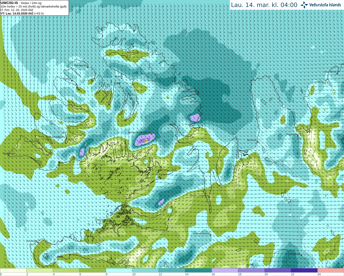Click the 12–14 m/s teal legend swatch
Screen dimensions: 344x276
[x=172, y=270]
